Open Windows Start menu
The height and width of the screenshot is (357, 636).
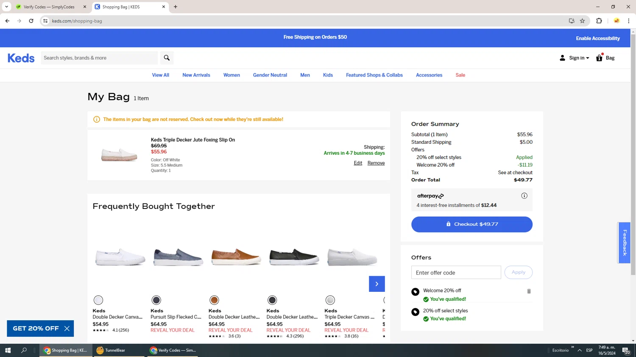(x=8, y=350)
